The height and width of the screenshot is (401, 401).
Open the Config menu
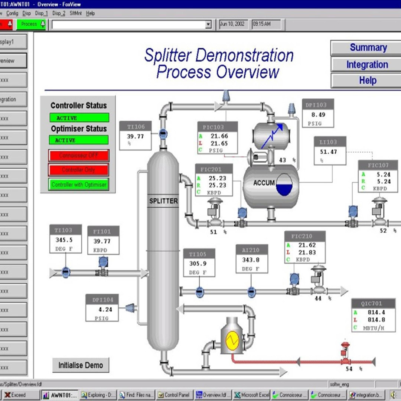(12, 13)
